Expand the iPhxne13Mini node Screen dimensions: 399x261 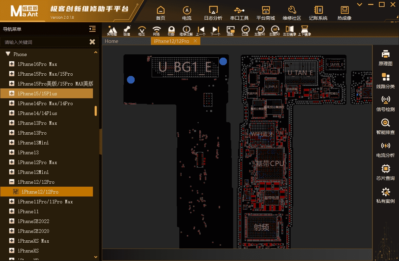[x=12, y=143]
